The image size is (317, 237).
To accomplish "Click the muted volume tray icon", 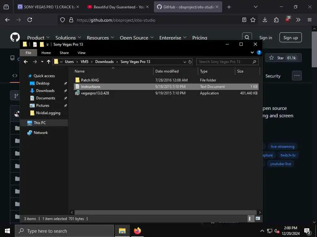I will pos(277,231).
